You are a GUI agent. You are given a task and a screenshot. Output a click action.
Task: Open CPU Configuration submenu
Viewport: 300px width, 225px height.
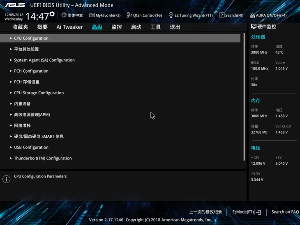pos(120,38)
